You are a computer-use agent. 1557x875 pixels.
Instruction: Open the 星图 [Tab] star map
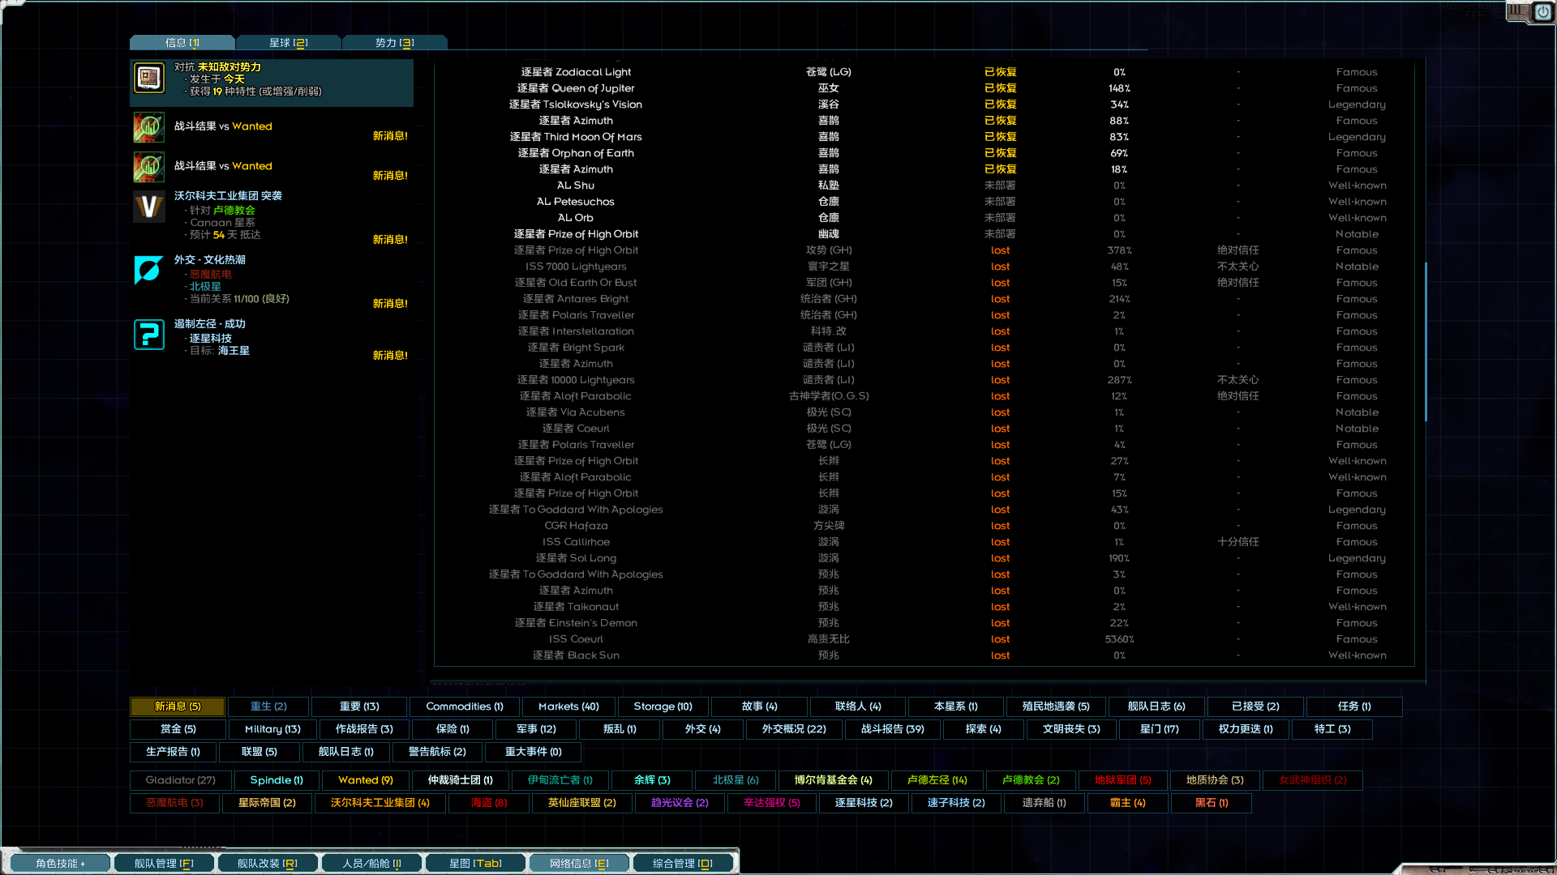[475, 863]
